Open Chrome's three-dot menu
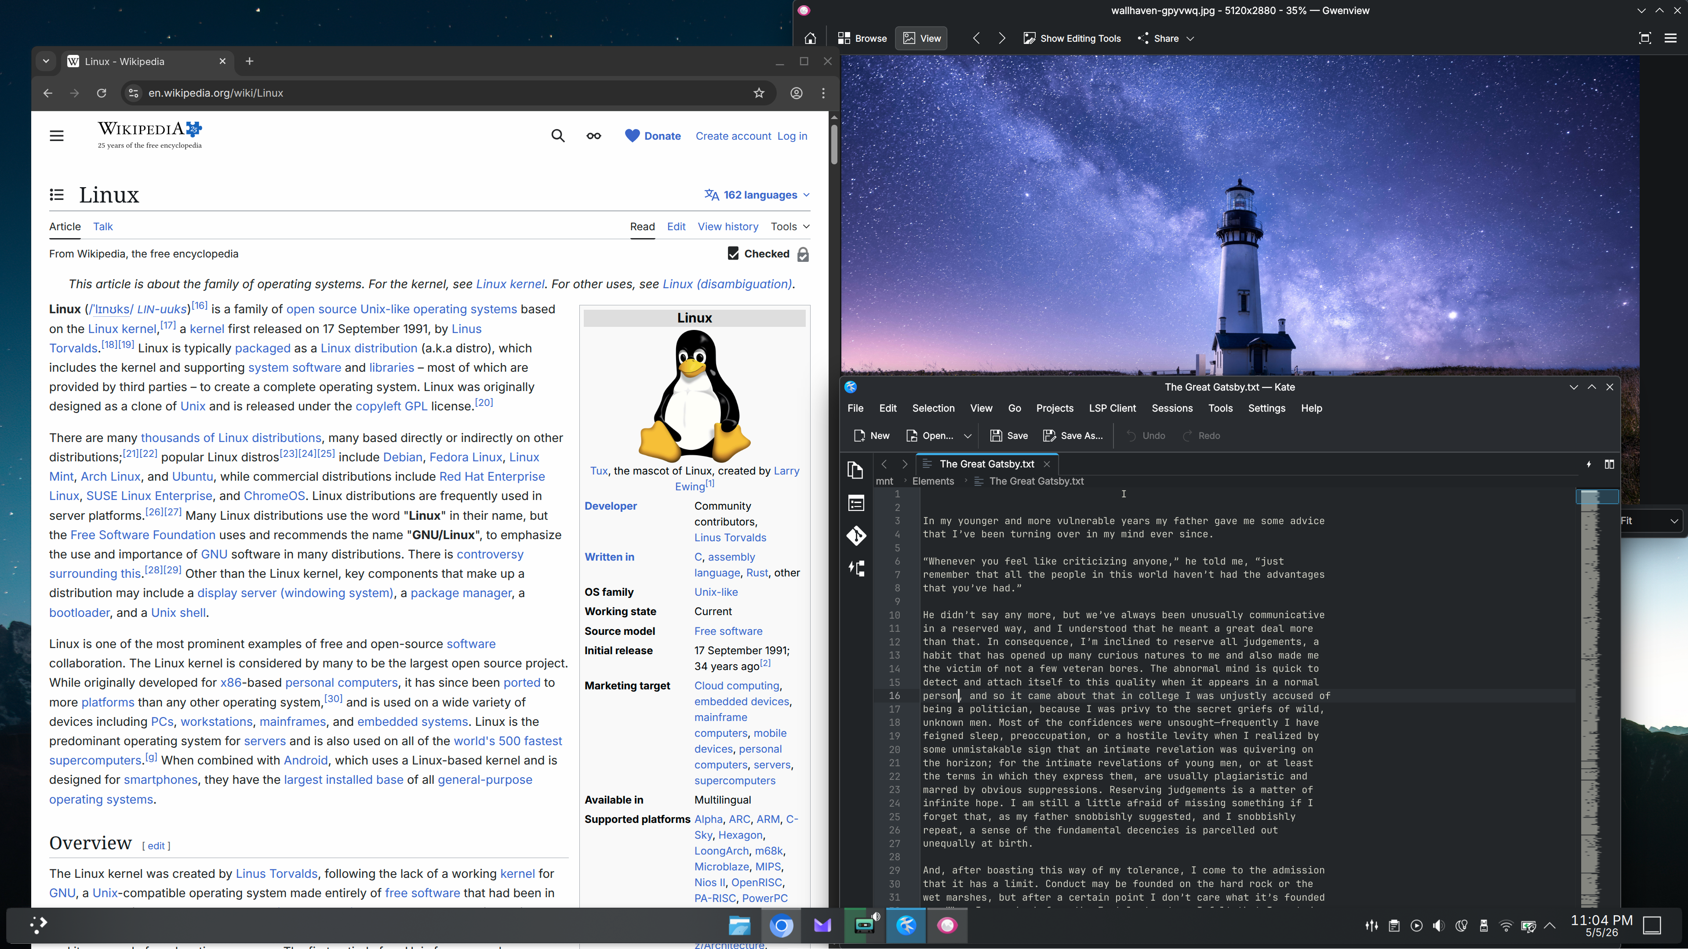 824,93
